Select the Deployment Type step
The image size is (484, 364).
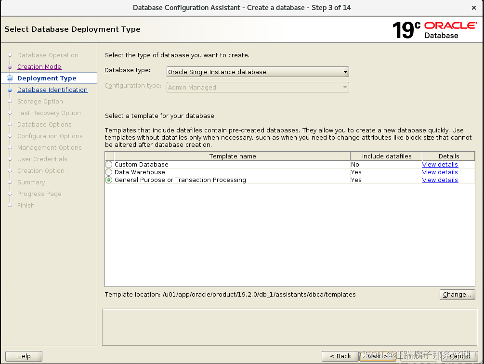tap(47, 78)
